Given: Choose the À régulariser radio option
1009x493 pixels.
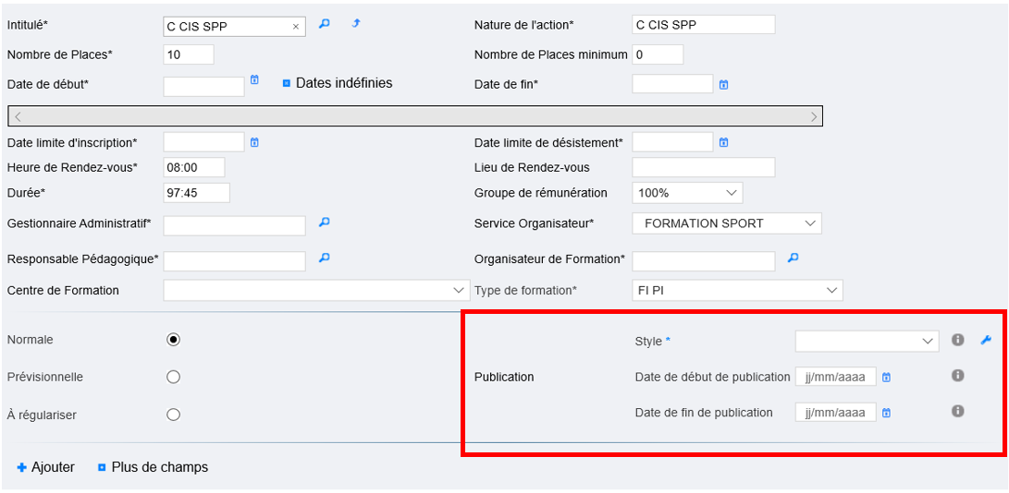Looking at the screenshot, I should pos(173,415).
